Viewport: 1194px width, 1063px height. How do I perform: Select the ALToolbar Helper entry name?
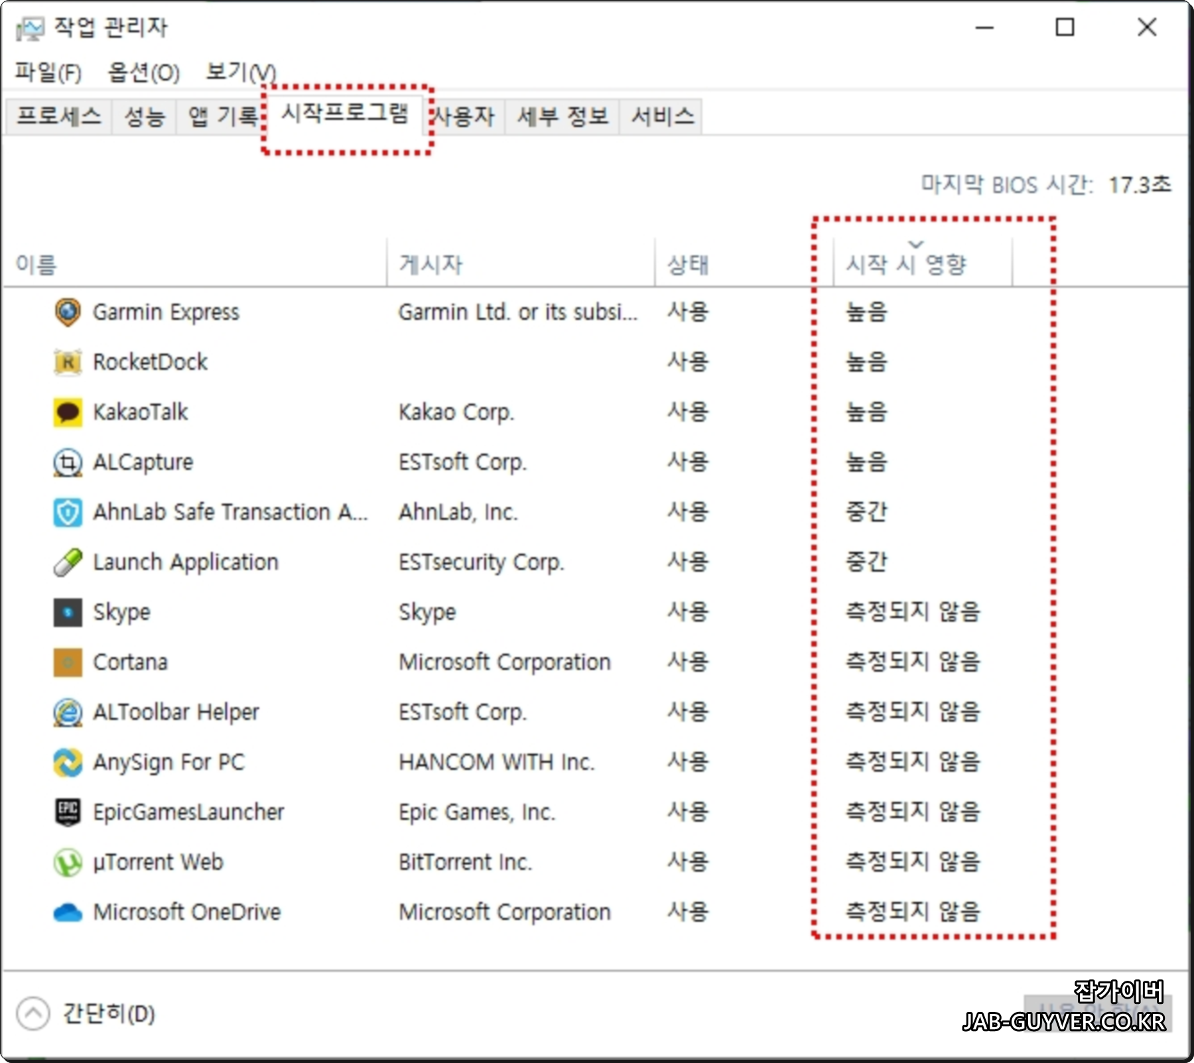pos(176,712)
